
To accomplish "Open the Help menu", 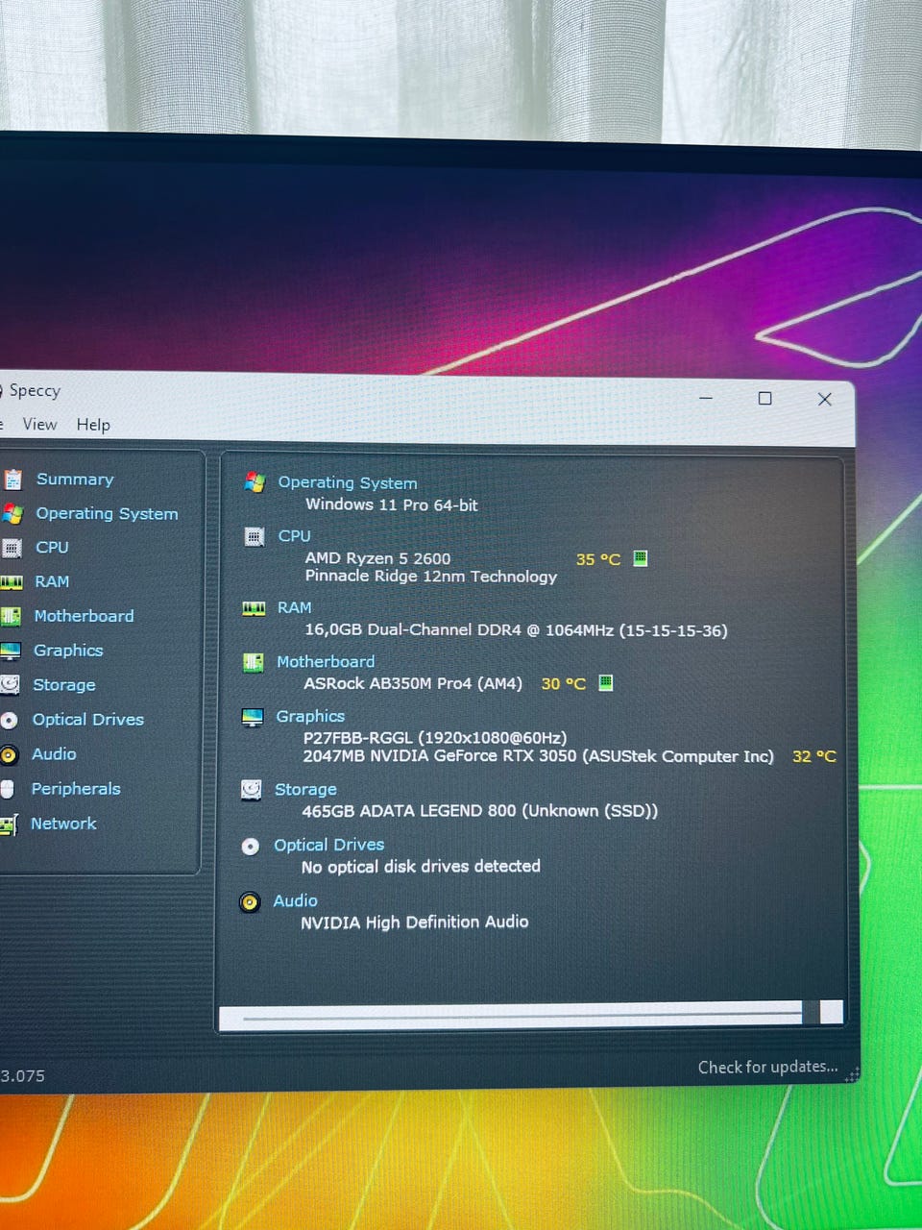I will (93, 425).
